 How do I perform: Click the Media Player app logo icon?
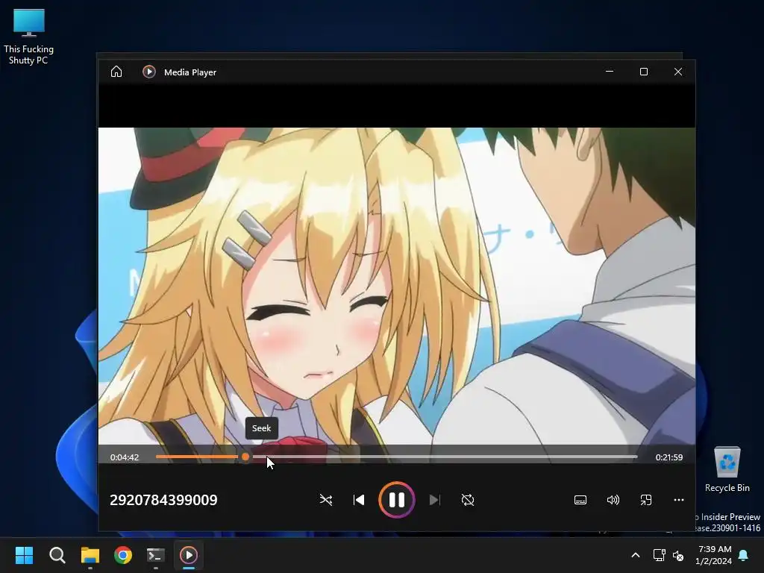pos(149,72)
